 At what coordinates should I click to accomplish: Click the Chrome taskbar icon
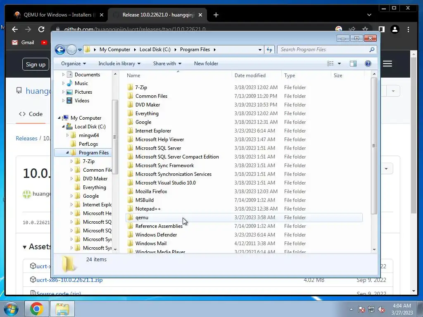[x=36, y=309]
